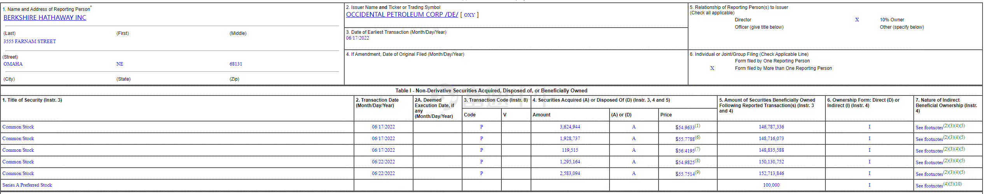
Task: Click the Series A Preferred Stock title
Action: click(27, 185)
